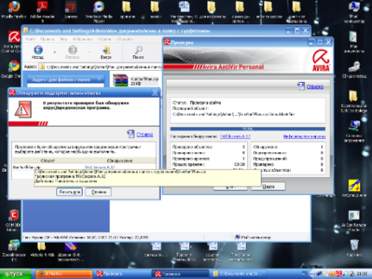
Task: Open the Network Neighborhood desktop icon
Action: [x=354, y=131]
